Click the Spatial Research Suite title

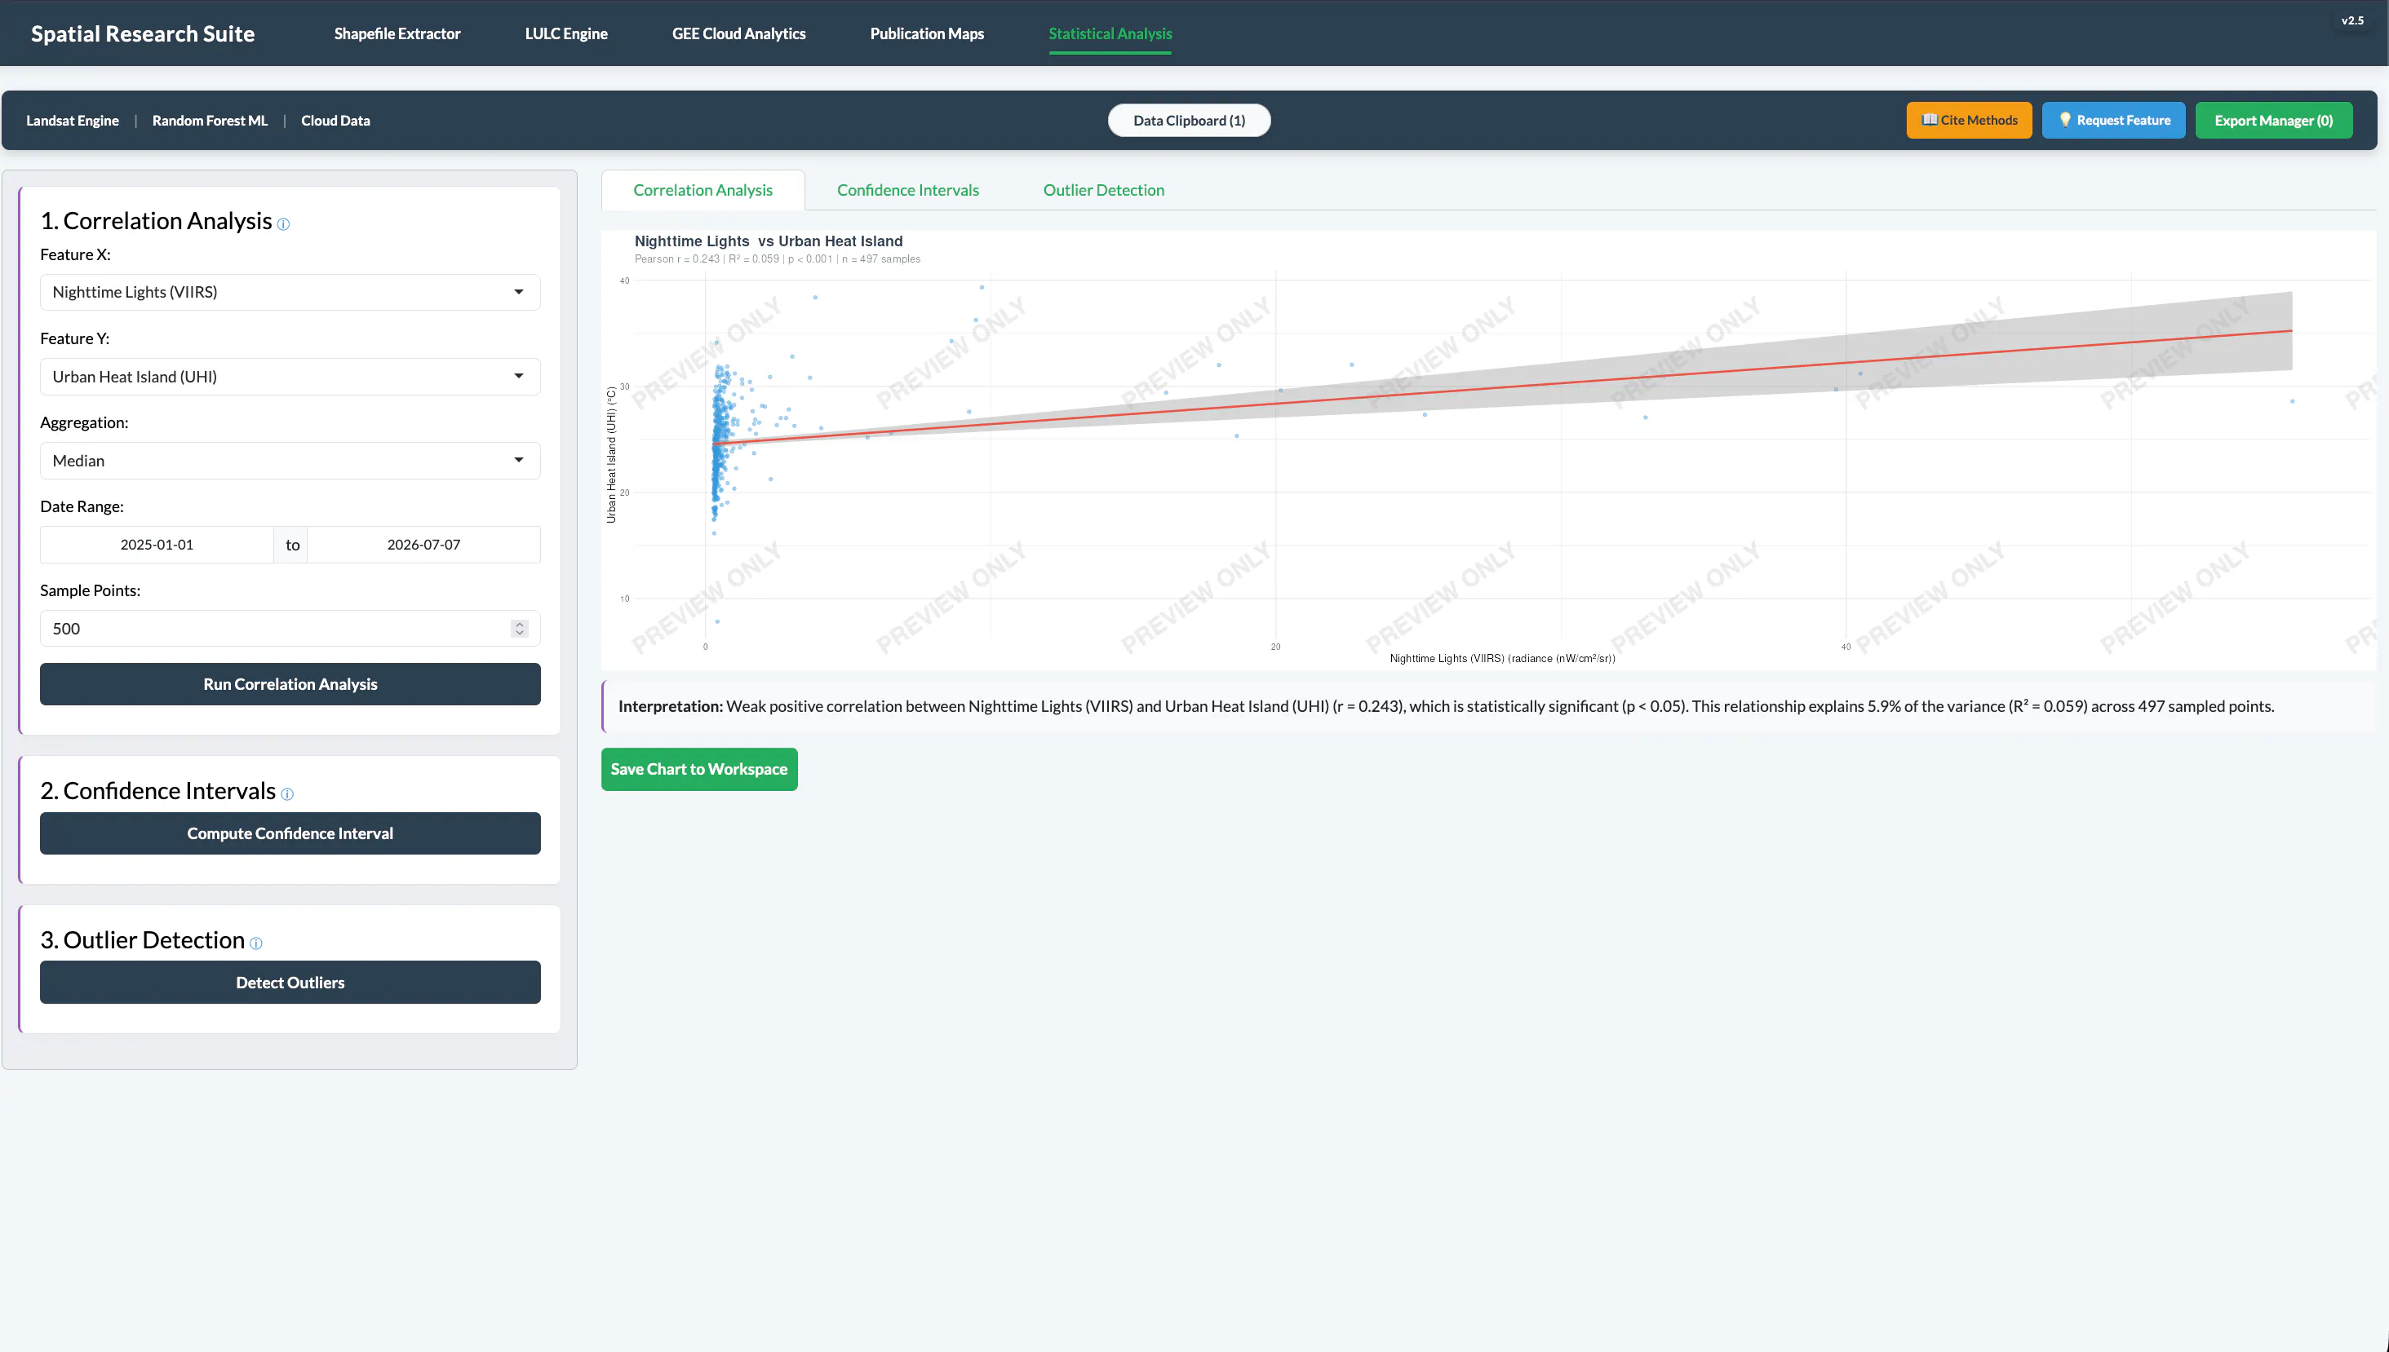point(143,33)
